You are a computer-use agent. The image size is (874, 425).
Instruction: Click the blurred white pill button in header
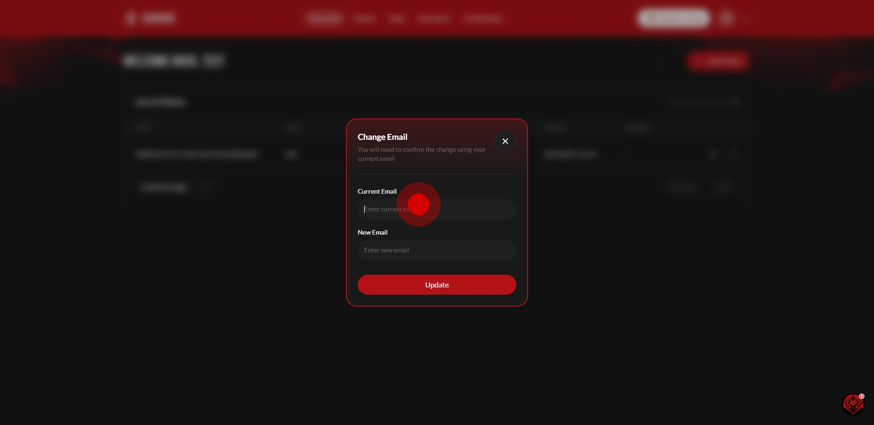click(x=674, y=18)
